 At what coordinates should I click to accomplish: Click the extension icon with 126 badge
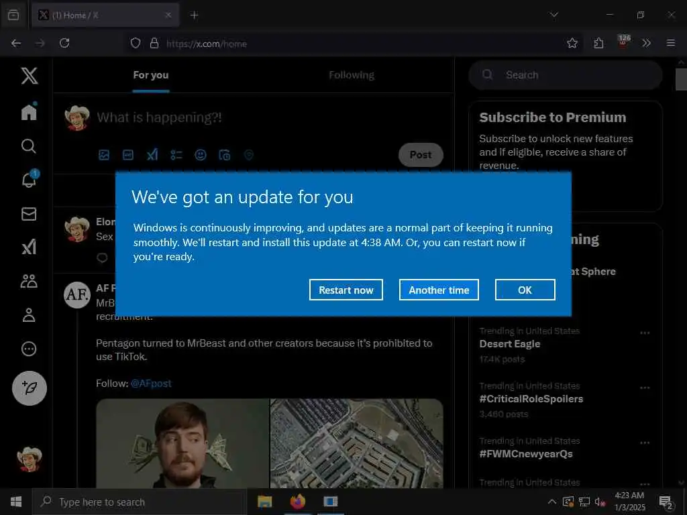(x=623, y=41)
